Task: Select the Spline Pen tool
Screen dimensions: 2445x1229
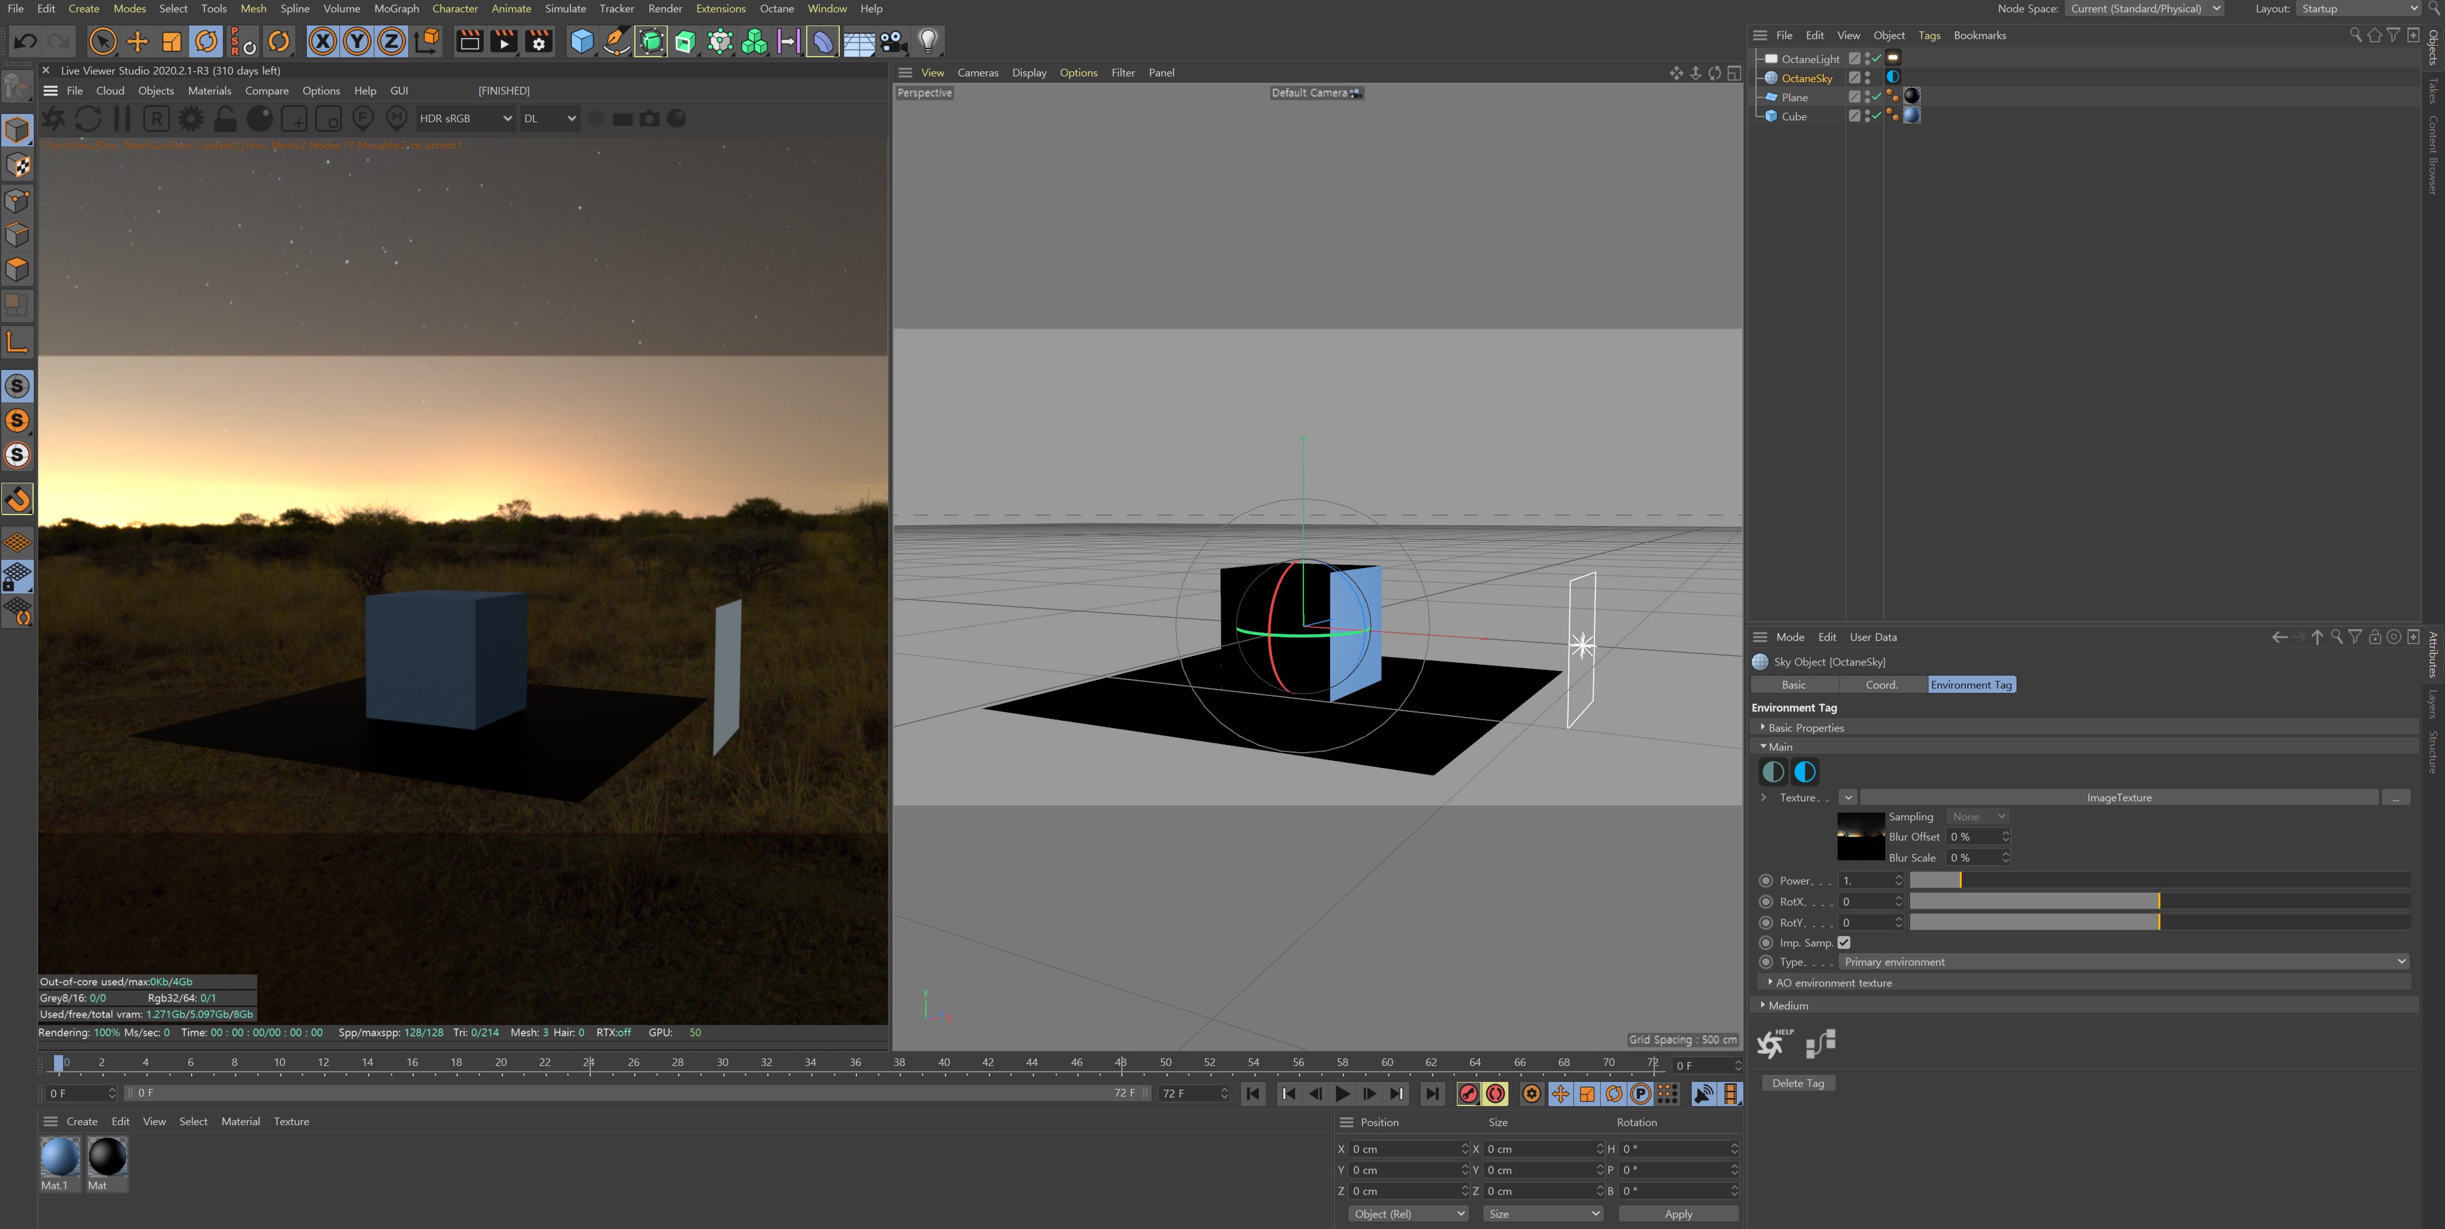Action: [x=616, y=42]
